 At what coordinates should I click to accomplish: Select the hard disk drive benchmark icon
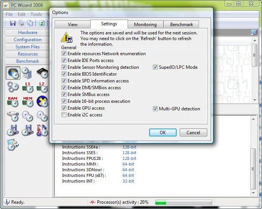coord(13,116)
